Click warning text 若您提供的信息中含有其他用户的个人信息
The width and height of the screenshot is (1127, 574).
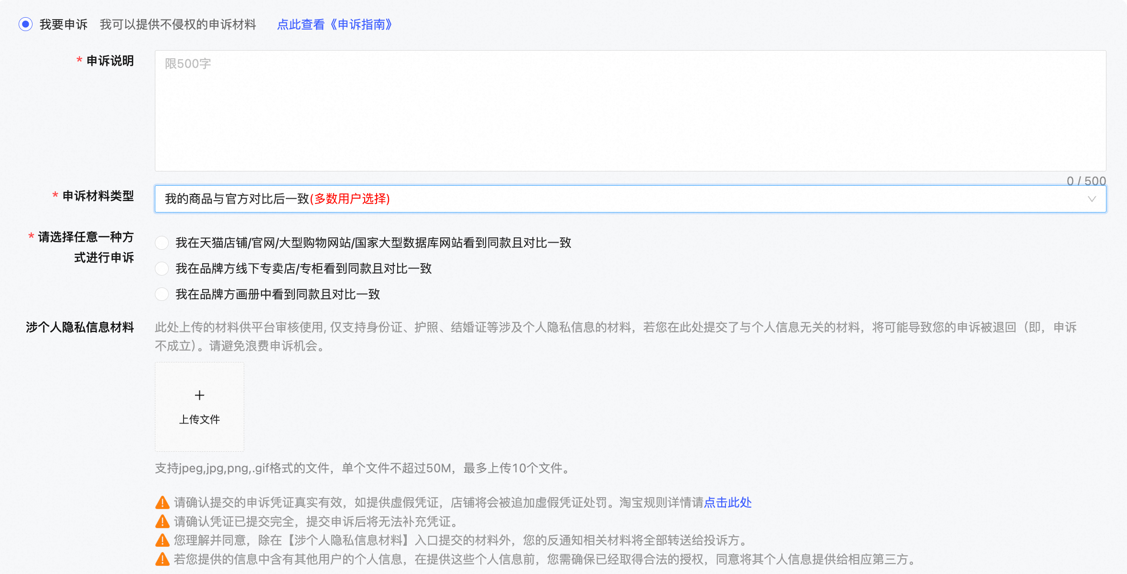(546, 559)
